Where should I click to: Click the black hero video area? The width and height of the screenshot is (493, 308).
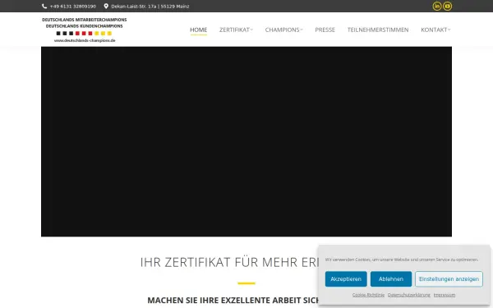tap(246, 141)
